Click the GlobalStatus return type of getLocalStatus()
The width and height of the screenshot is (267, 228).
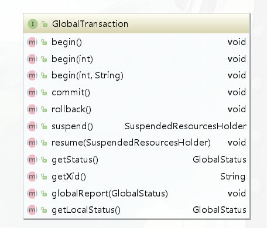(220, 210)
